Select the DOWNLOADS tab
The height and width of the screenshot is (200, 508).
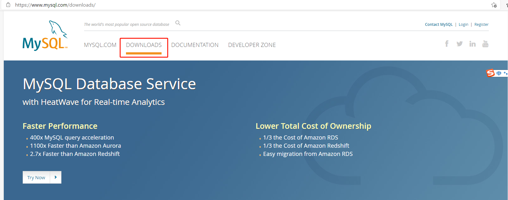click(x=144, y=45)
